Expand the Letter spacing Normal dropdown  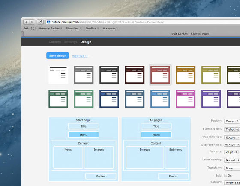(x=232, y=160)
